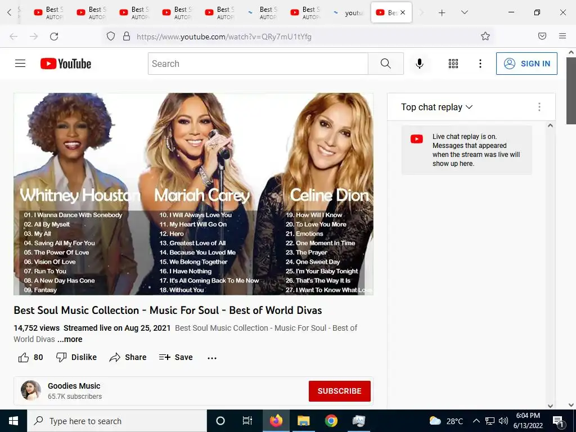Open the tracking protection shield
The width and height of the screenshot is (576, 432).
coord(111,36)
